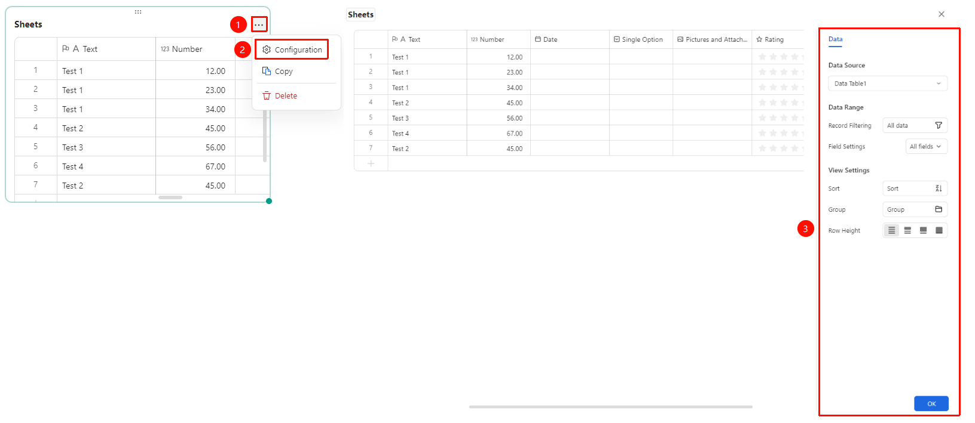Image resolution: width=975 pixels, height=423 pixels.
Task: Select the 'Test 3' cell in the Sheets widget
Action: click(106, 147)
